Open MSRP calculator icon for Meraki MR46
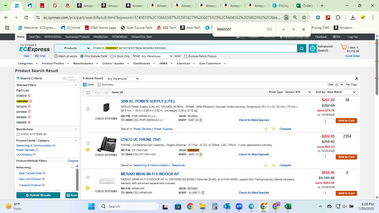Screen dimensions: 379x213 point(203,193)
